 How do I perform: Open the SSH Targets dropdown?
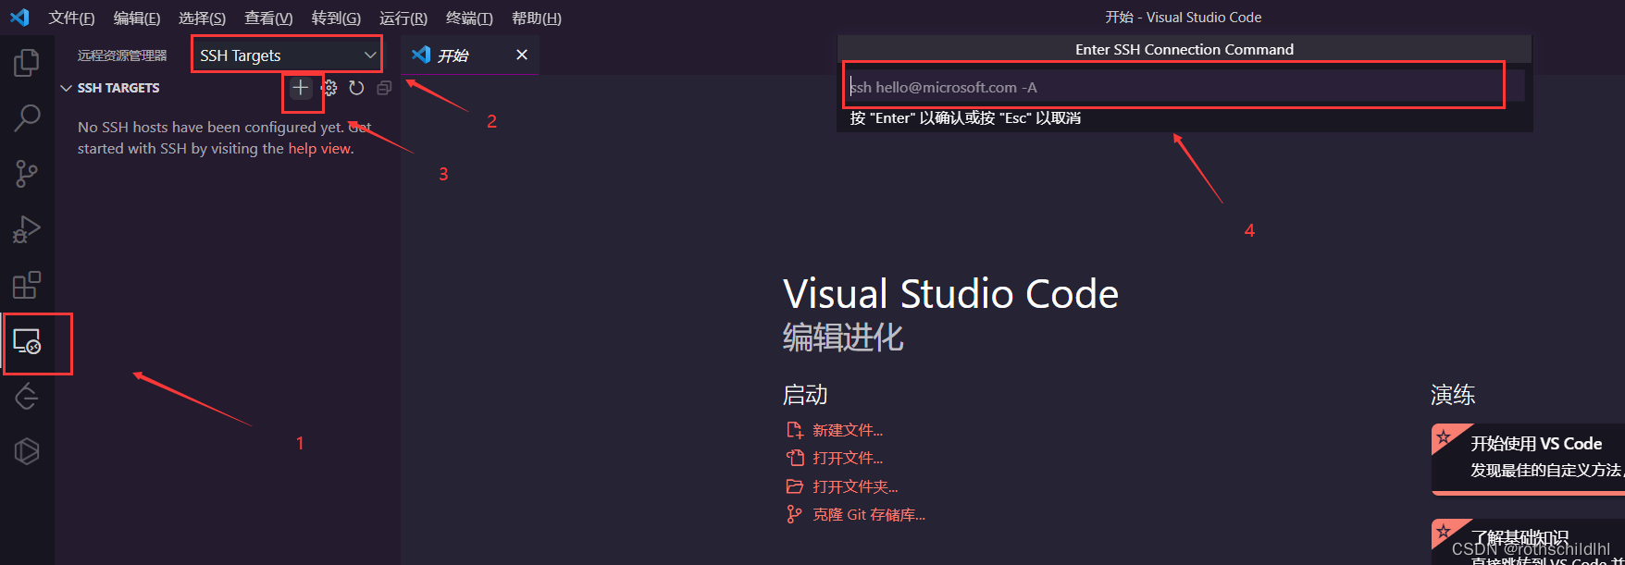286,55
